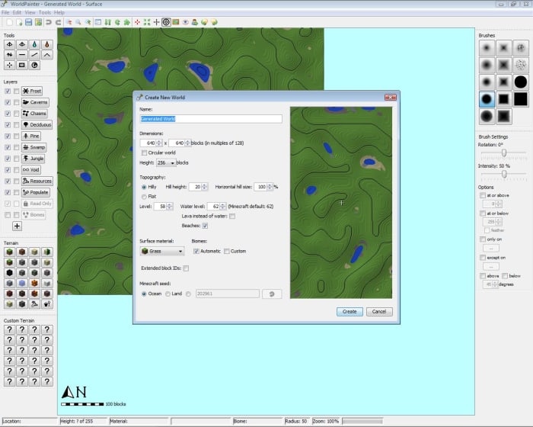Click the New world blank page icon
The image size is (533, 427).
pyautogui.click(x=9, y=22)
